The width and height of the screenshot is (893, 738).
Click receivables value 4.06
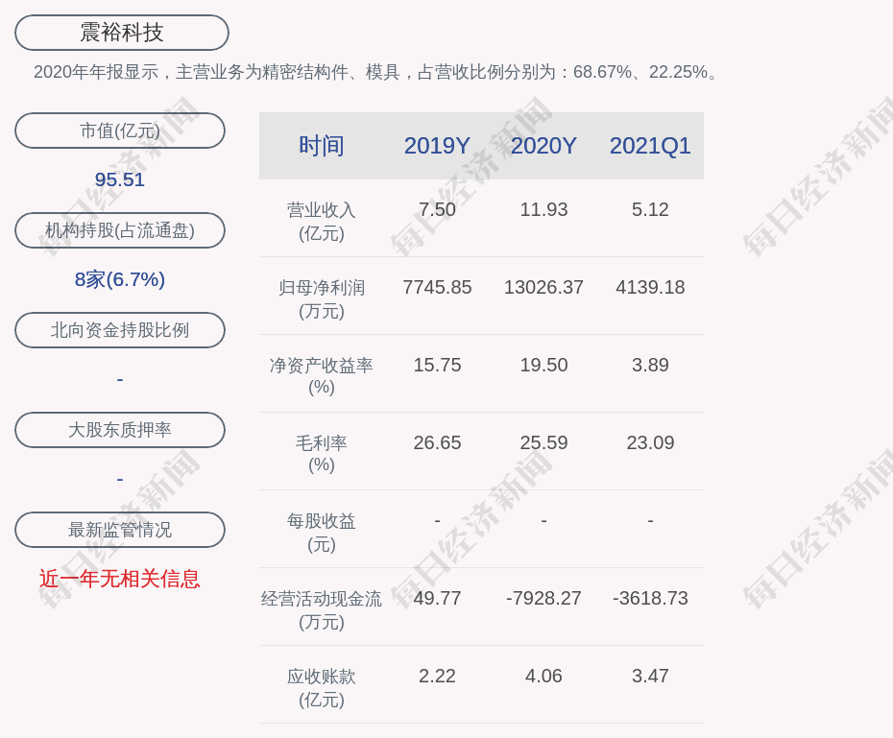pyautogui.click(x=543, y=676)
